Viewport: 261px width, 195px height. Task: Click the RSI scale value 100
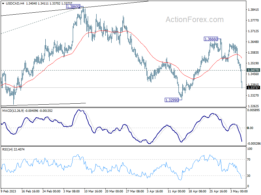[x=250, y=149]
